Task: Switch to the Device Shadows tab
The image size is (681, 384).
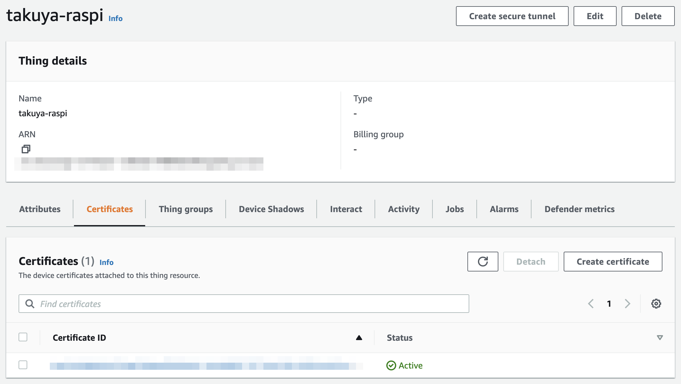Action: (x=271, y=209)
